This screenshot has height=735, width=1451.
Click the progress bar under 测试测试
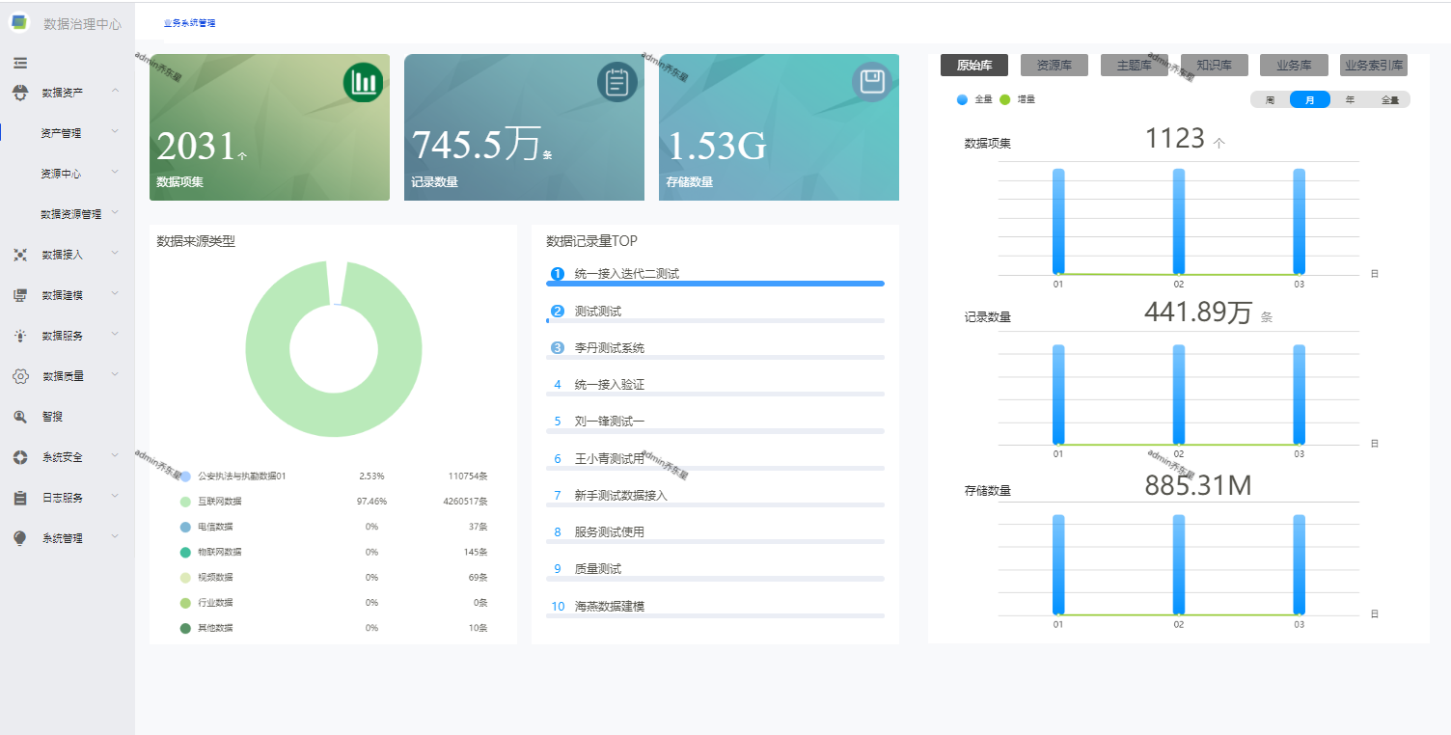(715, 320)
